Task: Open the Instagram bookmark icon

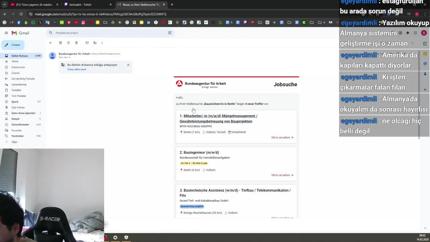Action: pos(83,23)
